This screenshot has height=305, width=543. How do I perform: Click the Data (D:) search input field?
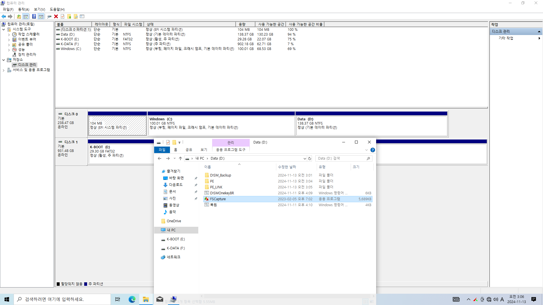coord(341,158)
